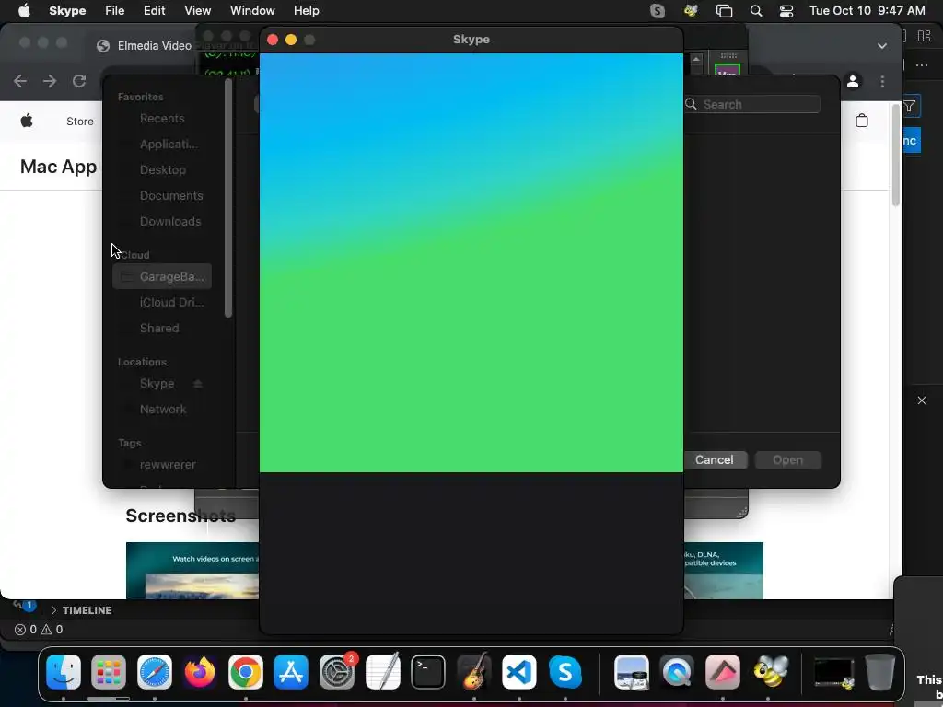
Task: Open the Chrome three-dot menu
Action: 882,81
